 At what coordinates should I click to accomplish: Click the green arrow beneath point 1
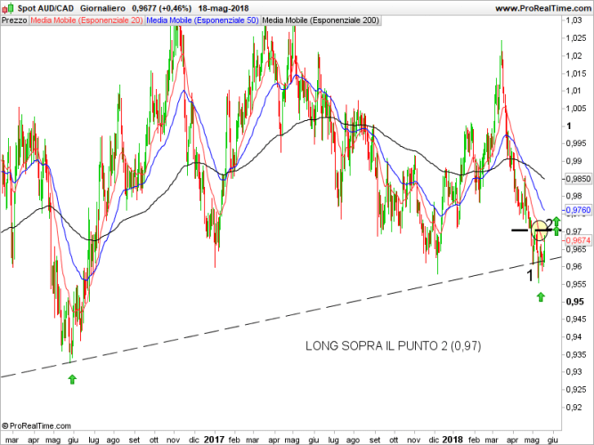coord(540,296)
